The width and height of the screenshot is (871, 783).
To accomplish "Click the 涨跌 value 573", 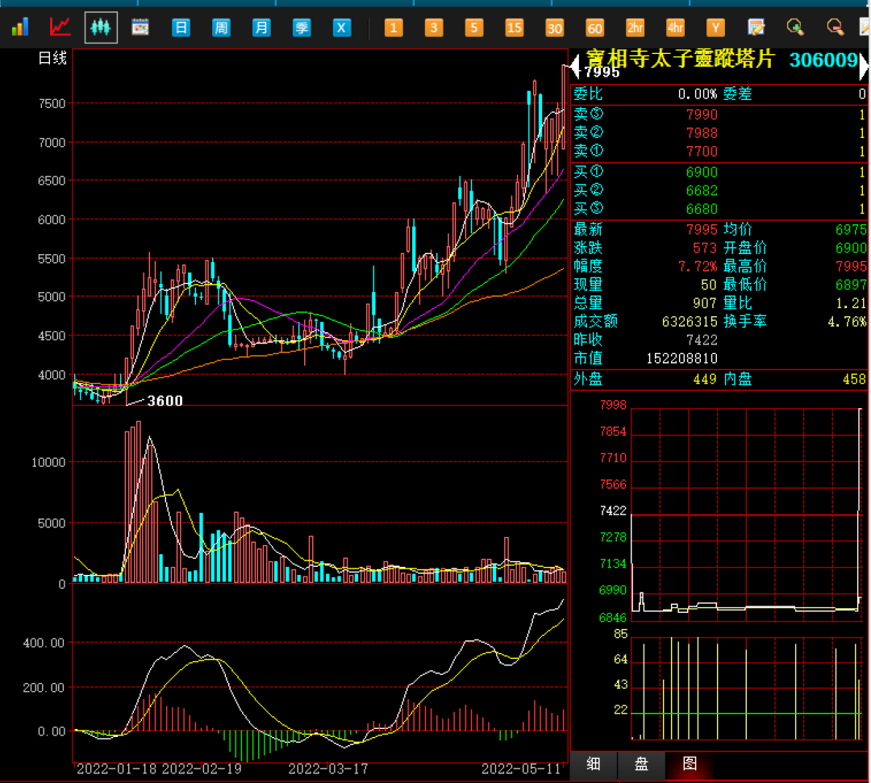I will pos(704,248).
